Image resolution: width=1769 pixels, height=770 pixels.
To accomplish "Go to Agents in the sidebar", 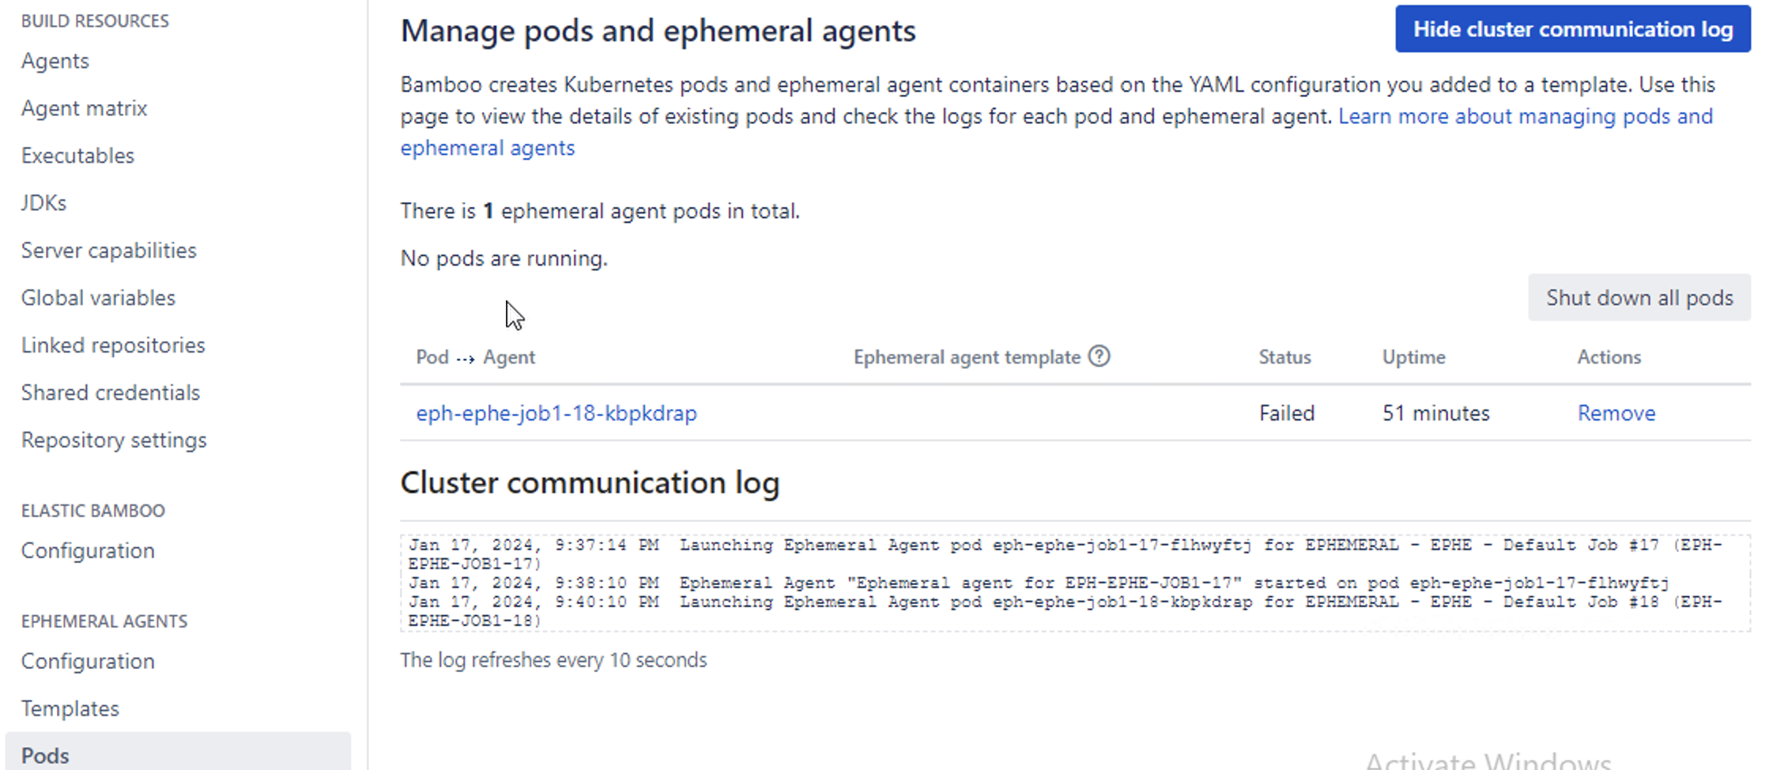I will [55, 61].
